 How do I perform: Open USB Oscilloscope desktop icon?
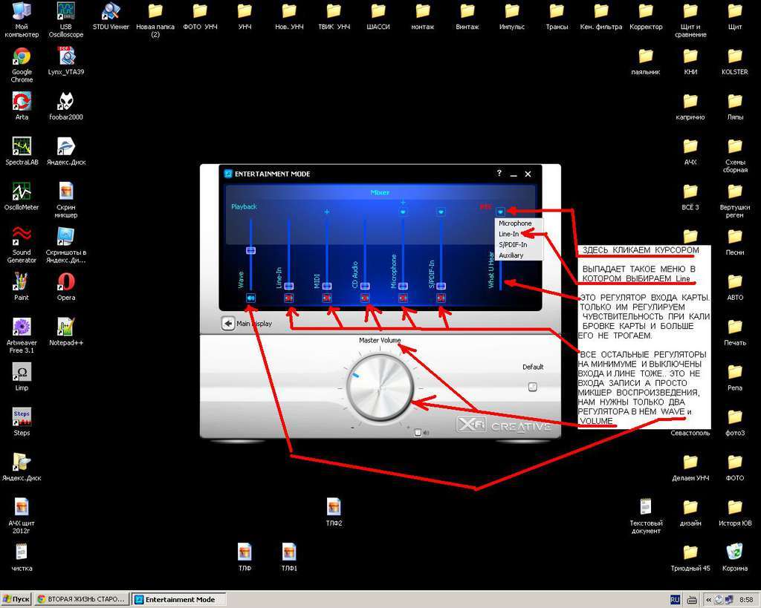[x=65, y=19]
